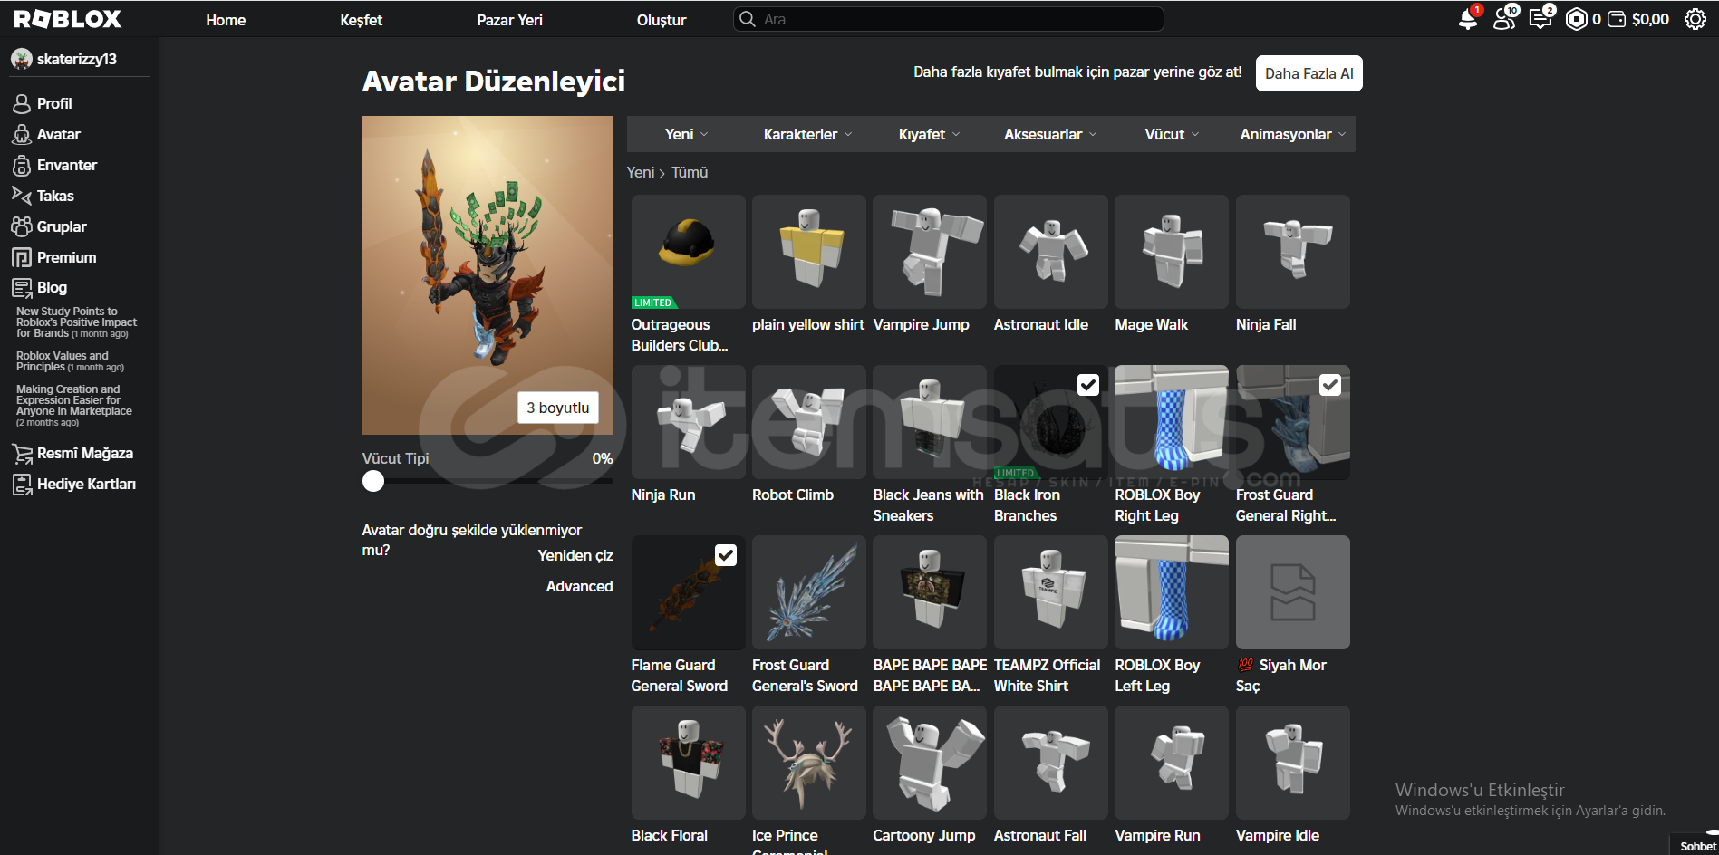This screenshot has height=855, width=1719.
Task: Open the skaterizzy13 profile avatar icon
Action: point(21,59)
